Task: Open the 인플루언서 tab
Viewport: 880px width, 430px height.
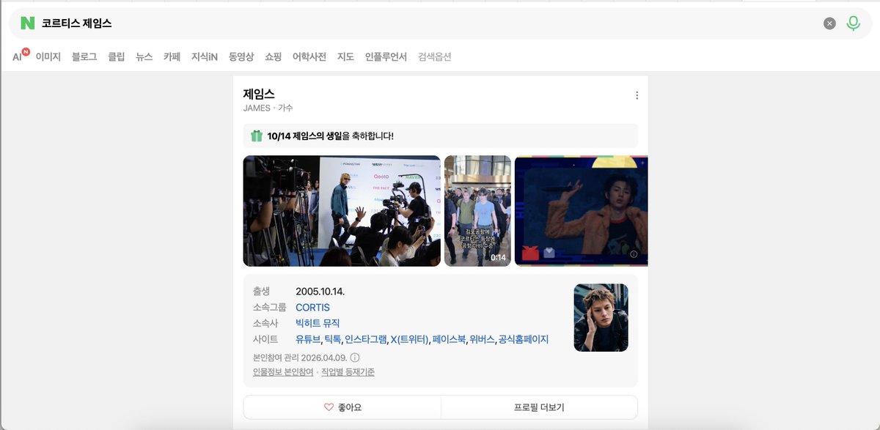Action: (386, 56)
